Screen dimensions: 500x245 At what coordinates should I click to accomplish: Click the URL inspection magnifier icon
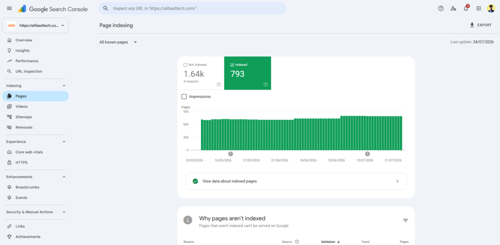[x=9, y=71]
